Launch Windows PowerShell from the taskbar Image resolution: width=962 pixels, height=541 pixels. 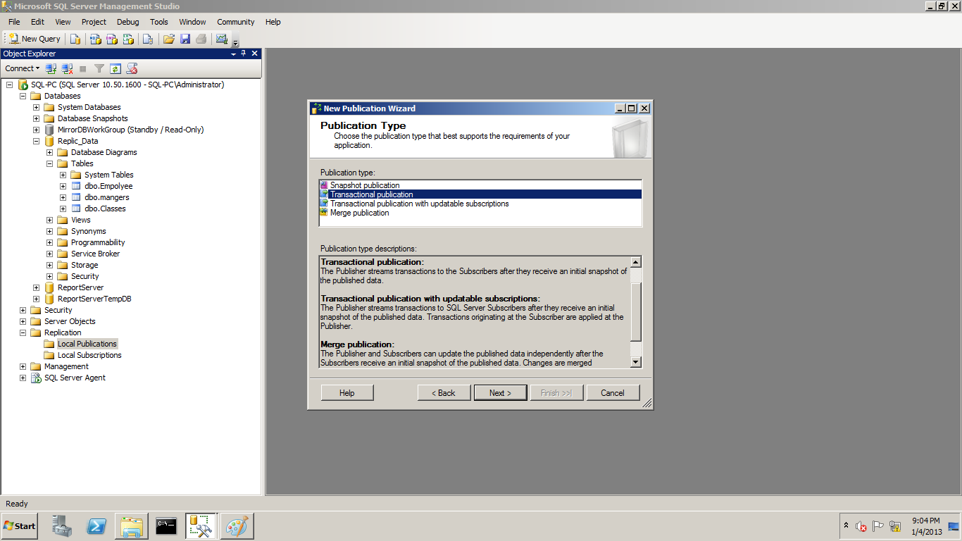(96, 526)
